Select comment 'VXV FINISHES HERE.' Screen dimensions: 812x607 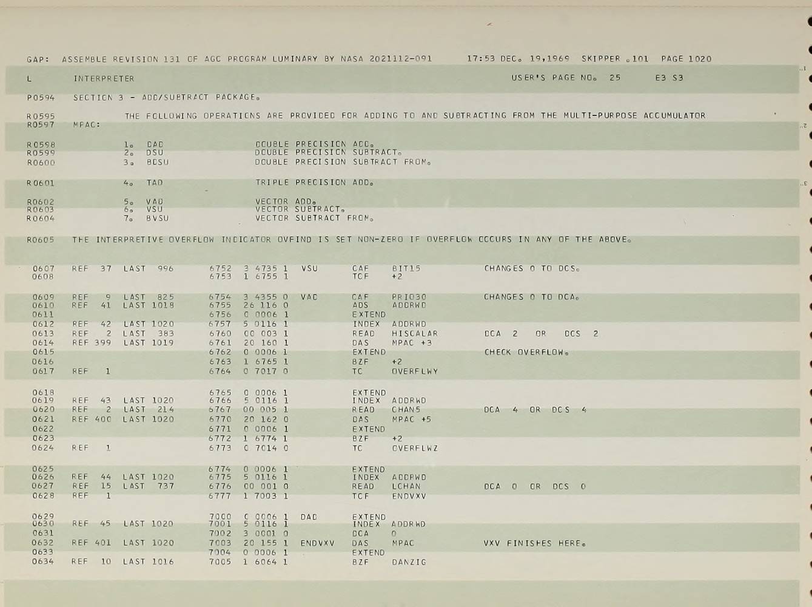click(534, 543)
